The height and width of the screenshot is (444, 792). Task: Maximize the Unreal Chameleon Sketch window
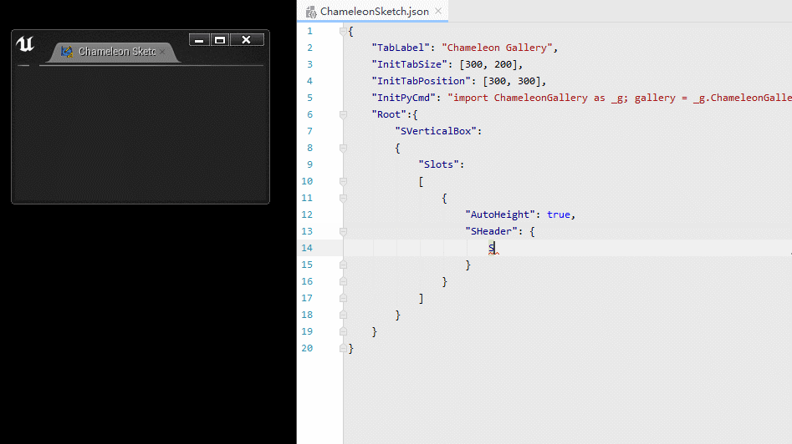220,40
